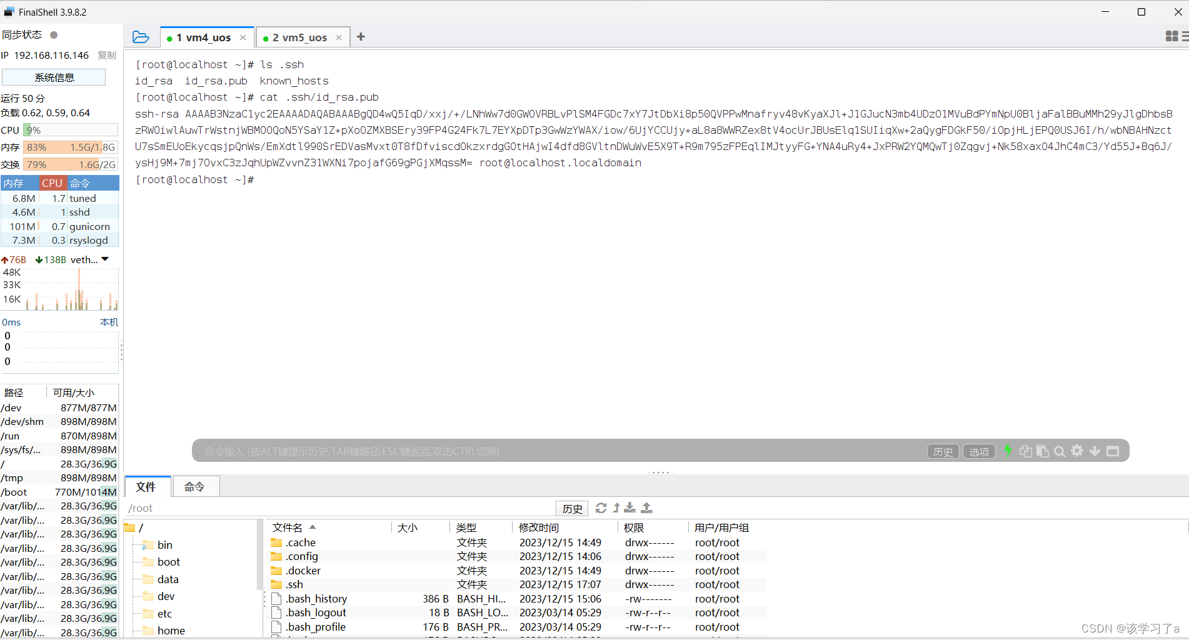Open 选项 button in command bar
Image resolution: width=1189 pixels, height=640 pixels.
pyautogui.click(x=979, y=451)
